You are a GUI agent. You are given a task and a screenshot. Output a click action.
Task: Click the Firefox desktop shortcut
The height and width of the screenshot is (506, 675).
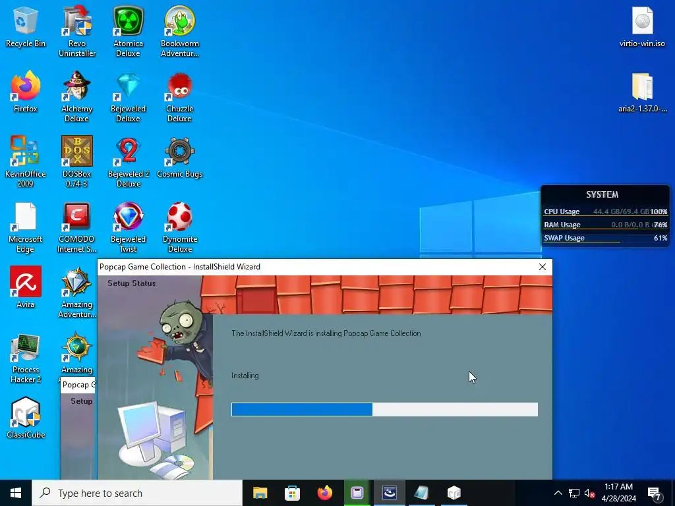click(26, 92)
